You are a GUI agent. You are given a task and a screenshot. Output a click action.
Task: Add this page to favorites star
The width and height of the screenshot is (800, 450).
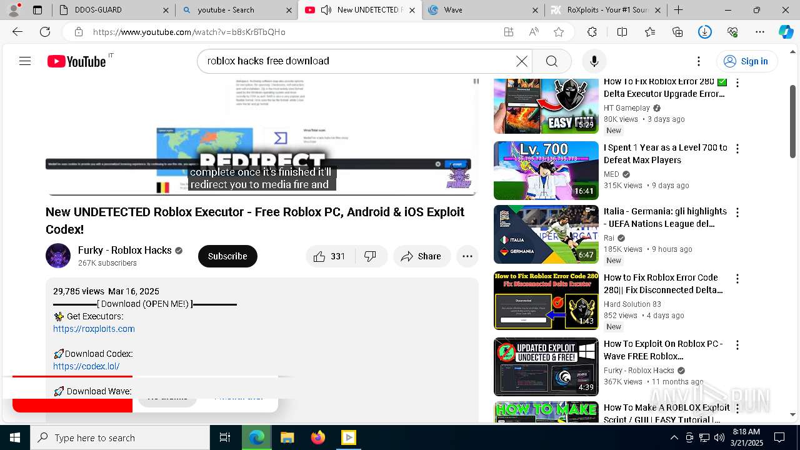(x=559, y=32)
